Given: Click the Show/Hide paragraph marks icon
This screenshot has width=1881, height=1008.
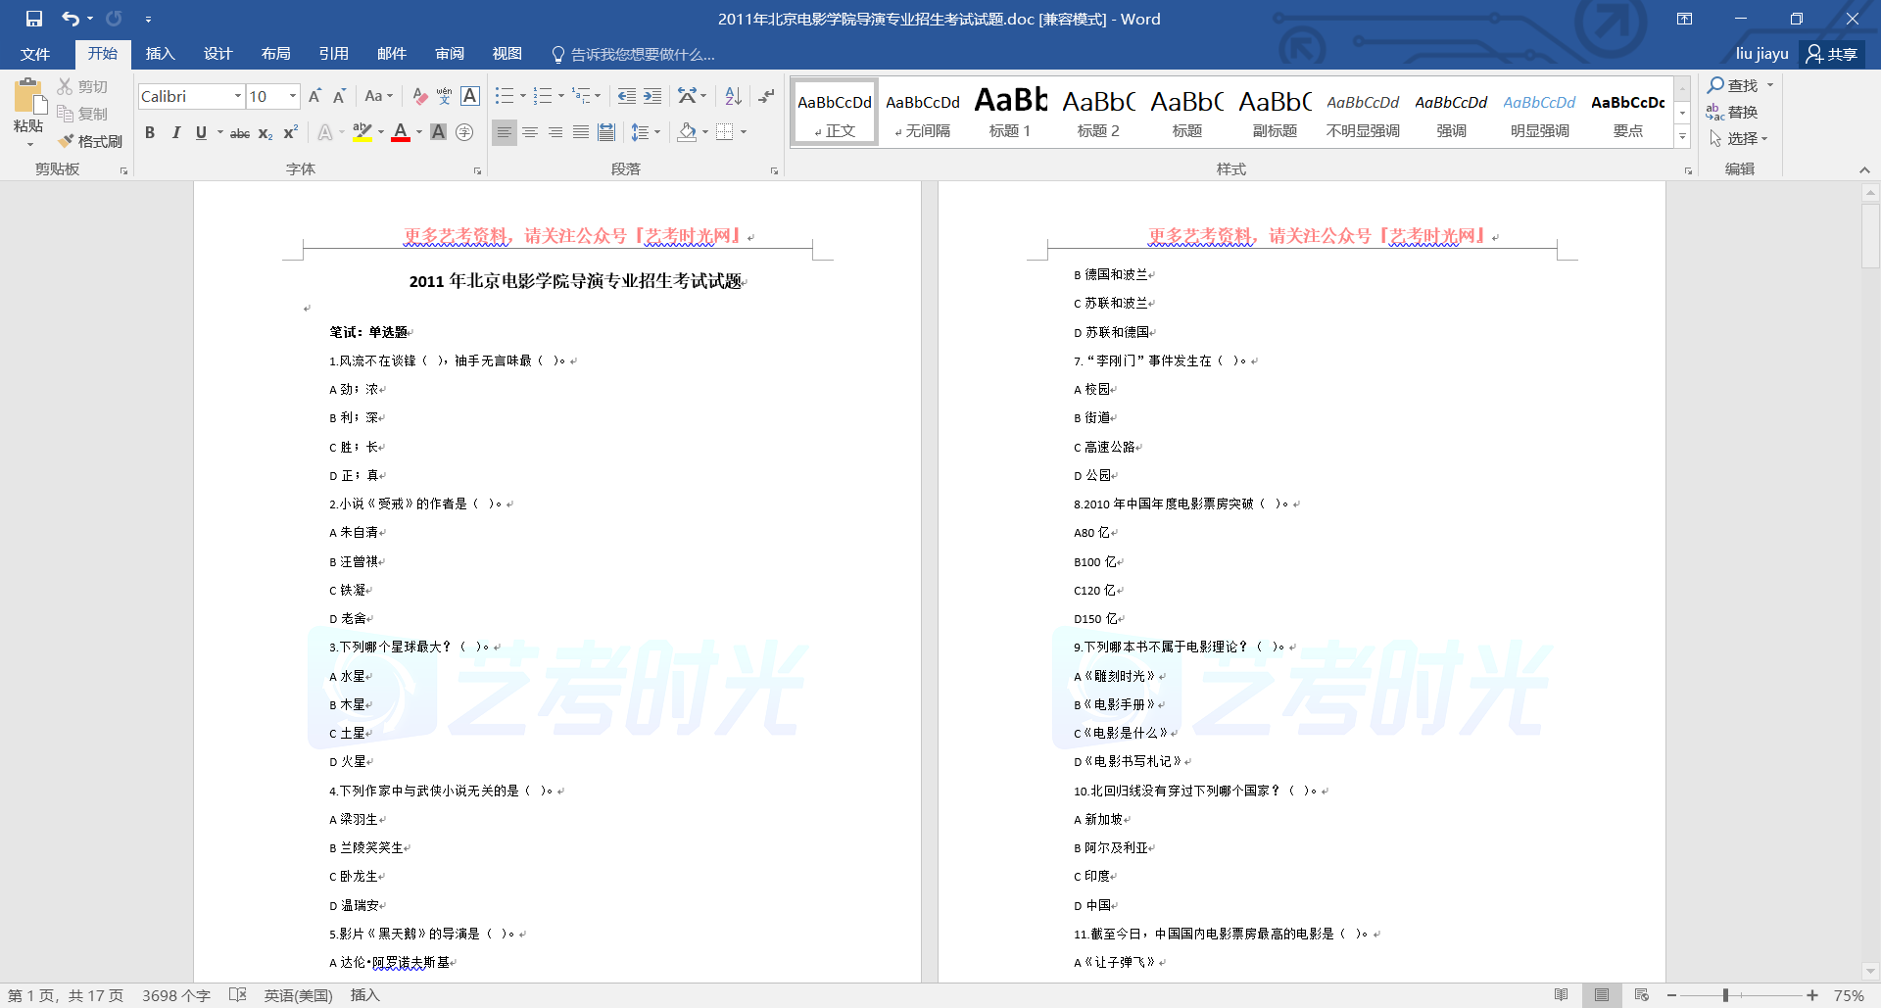Looking at the screenshot, I should click(x=766, y=96).
